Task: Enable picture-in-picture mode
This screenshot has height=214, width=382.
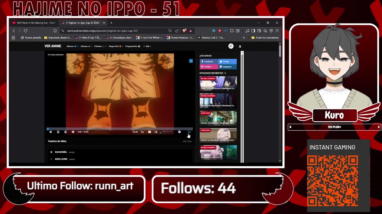Action: [156, 132]
